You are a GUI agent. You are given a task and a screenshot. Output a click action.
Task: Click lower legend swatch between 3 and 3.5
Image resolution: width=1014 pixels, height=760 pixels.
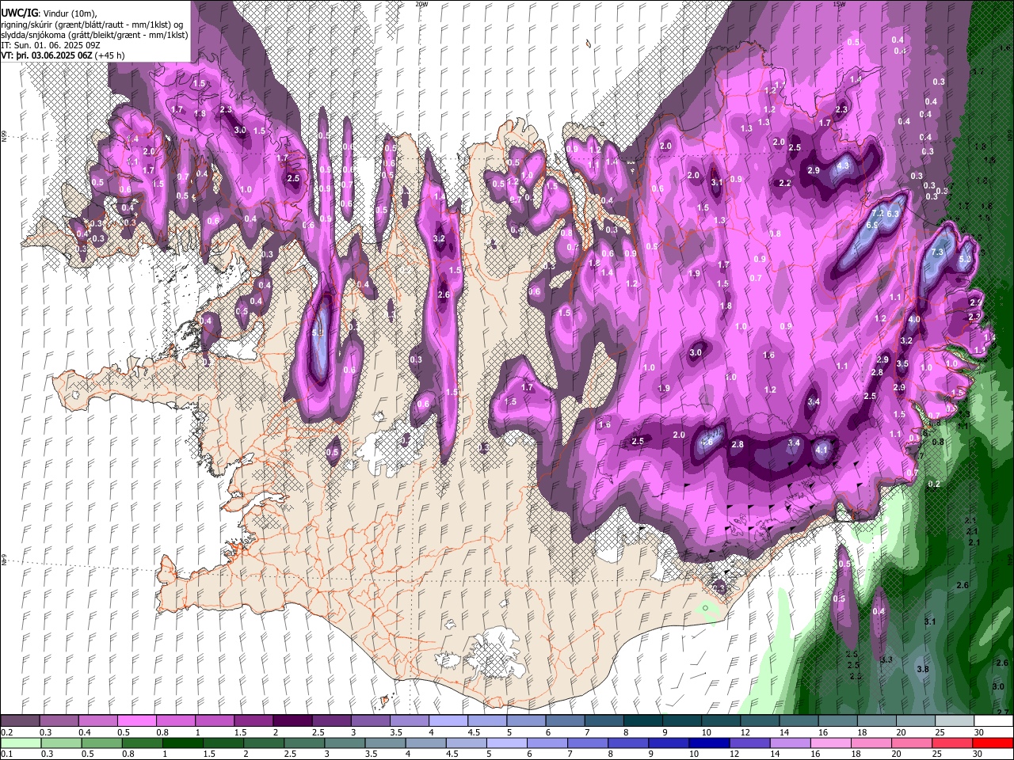[x=346, y=743]
